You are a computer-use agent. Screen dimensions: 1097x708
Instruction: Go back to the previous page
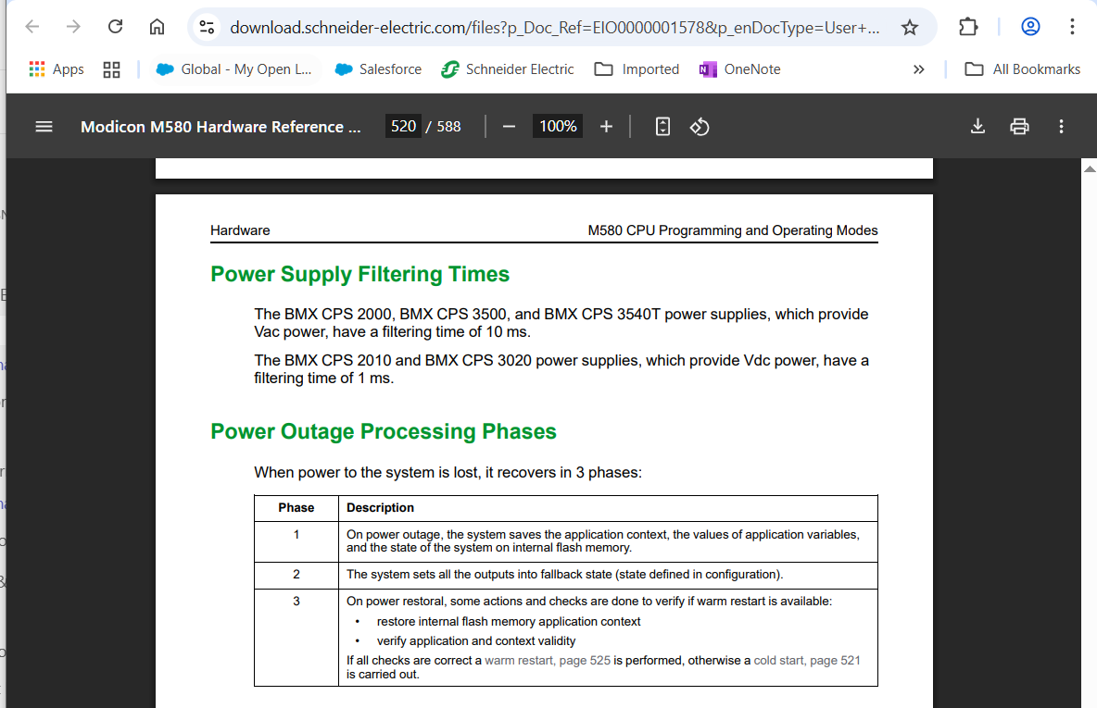pos(32,27)
